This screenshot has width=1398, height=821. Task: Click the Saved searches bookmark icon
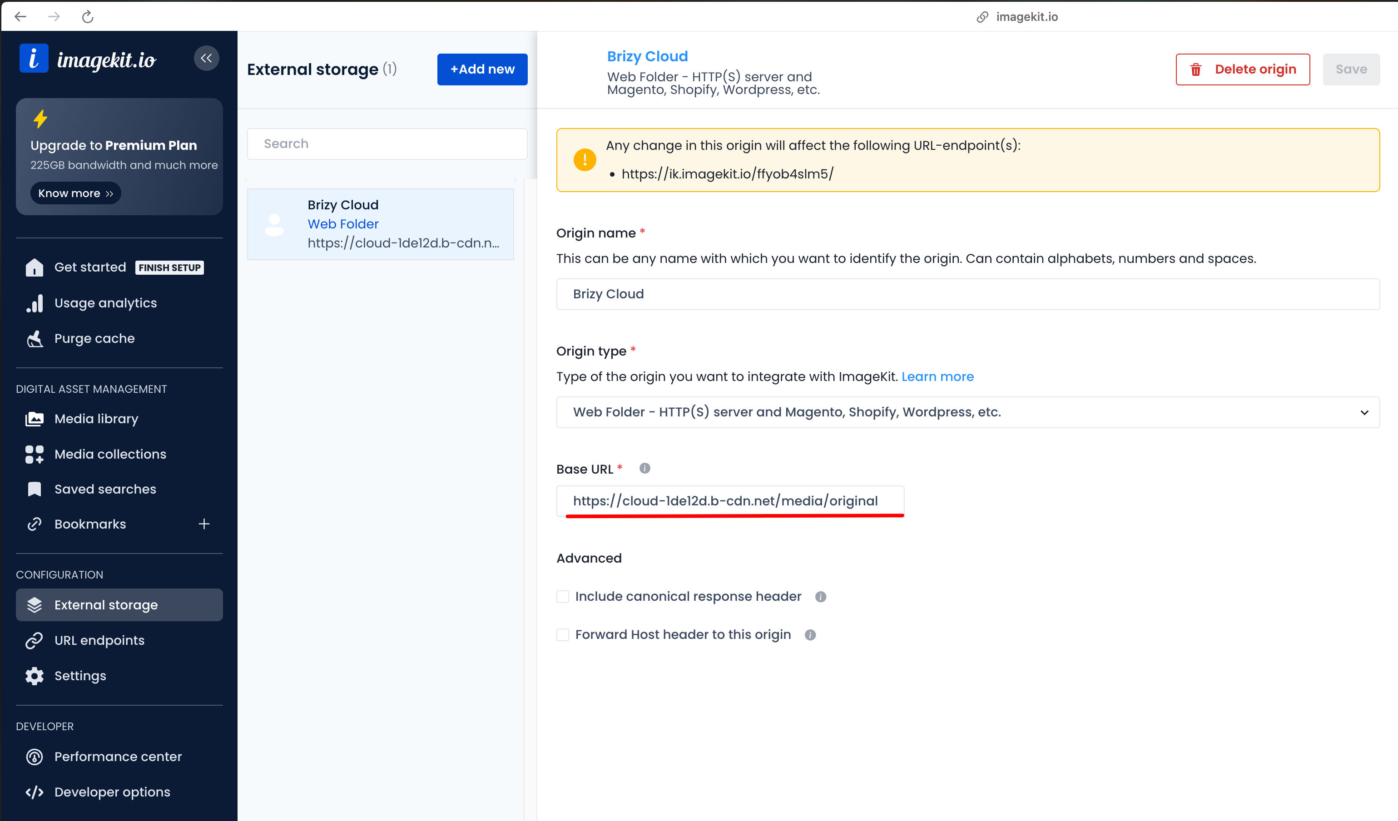pyautogui.click(x=35, y=489)
